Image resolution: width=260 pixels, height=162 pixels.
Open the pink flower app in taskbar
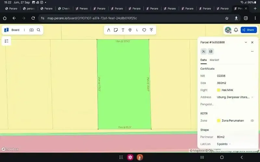tap(130, 157)
